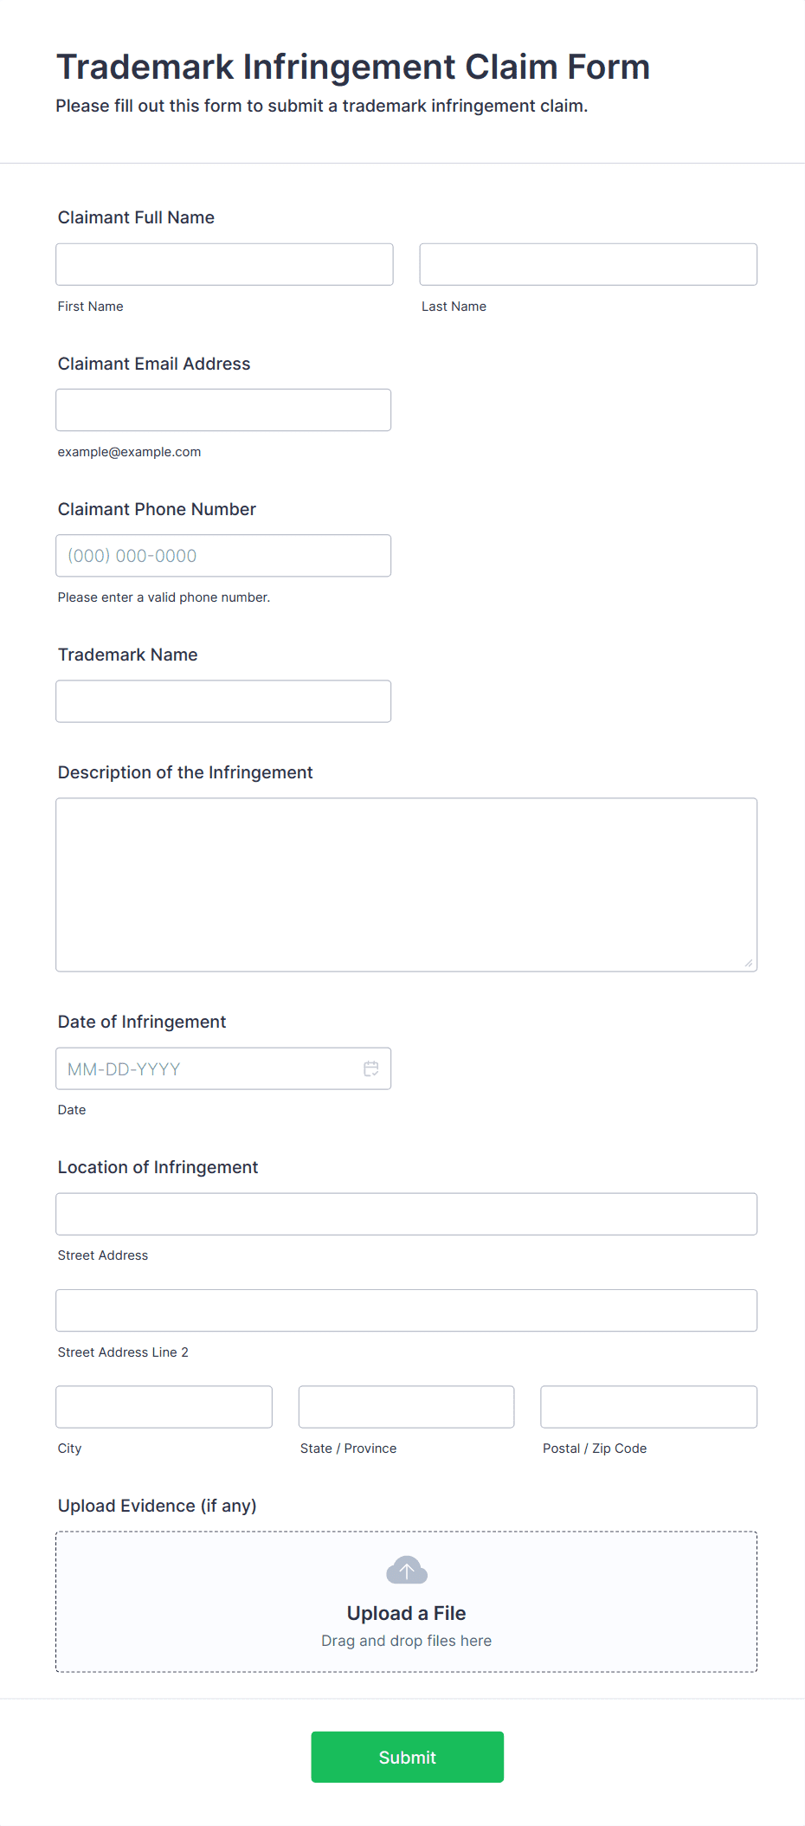Click the Last Name input field
Screen dimensions: 805x1826
pos(589,264)
